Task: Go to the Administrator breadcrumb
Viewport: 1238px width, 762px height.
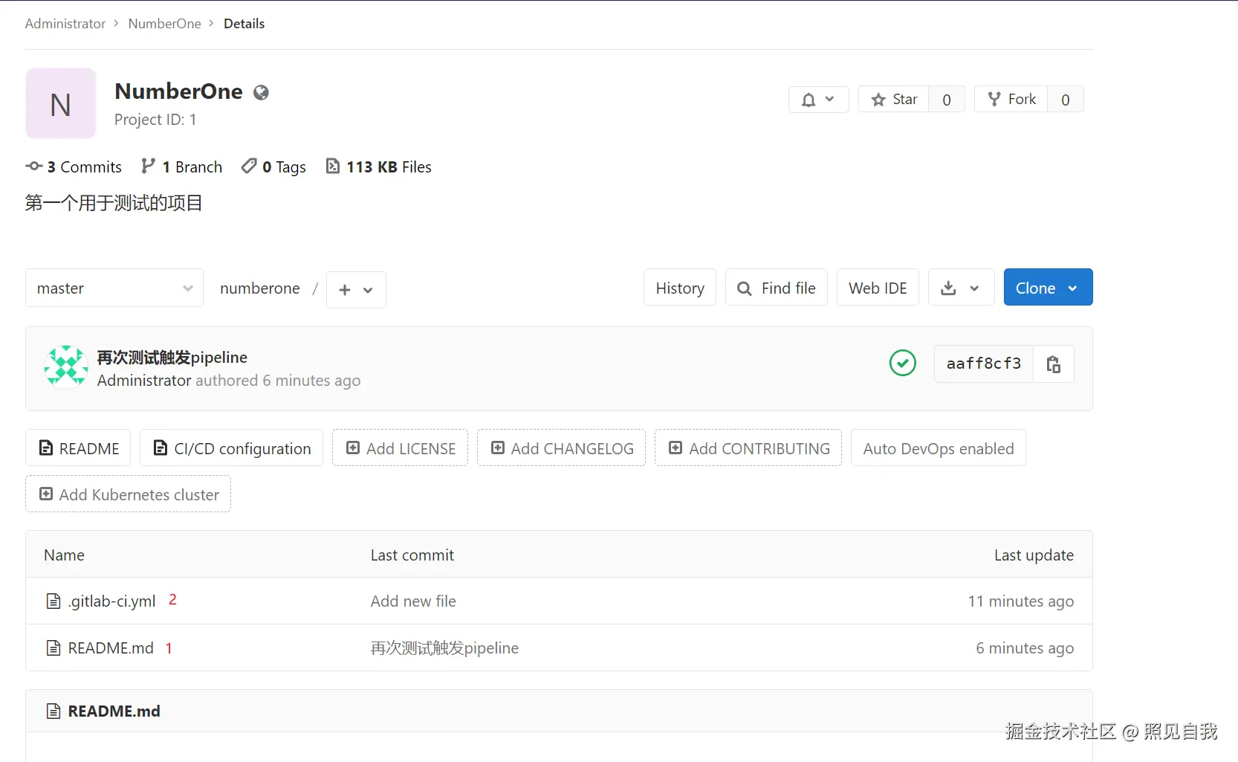Action: coord(65,24)
